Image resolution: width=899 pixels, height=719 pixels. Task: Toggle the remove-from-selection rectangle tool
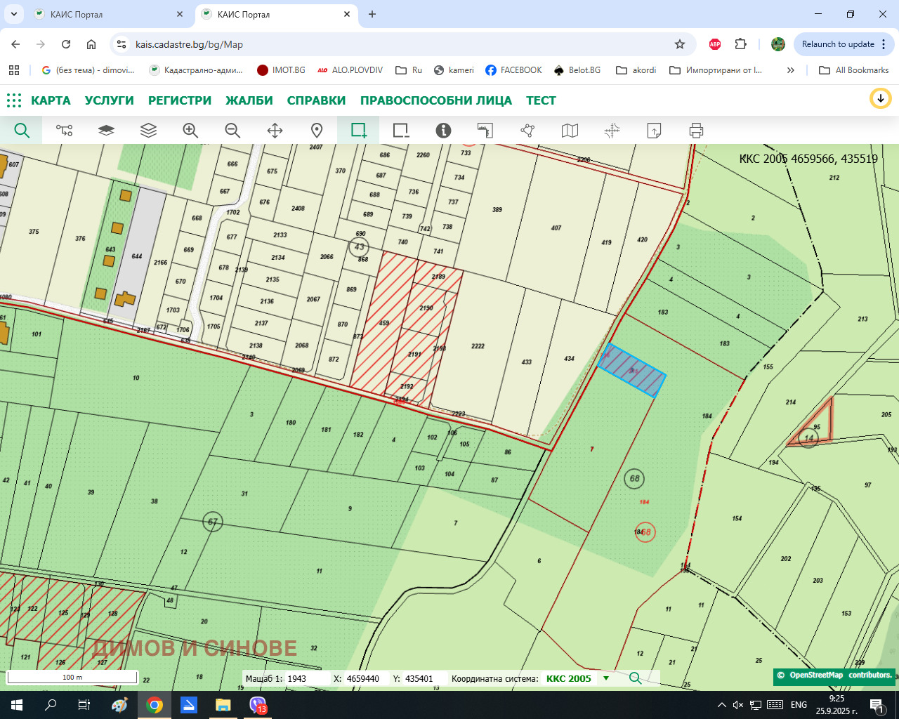click(401, 131)
